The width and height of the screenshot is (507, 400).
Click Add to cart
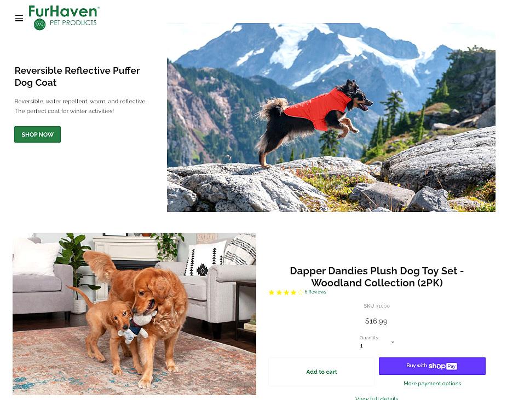322,372
